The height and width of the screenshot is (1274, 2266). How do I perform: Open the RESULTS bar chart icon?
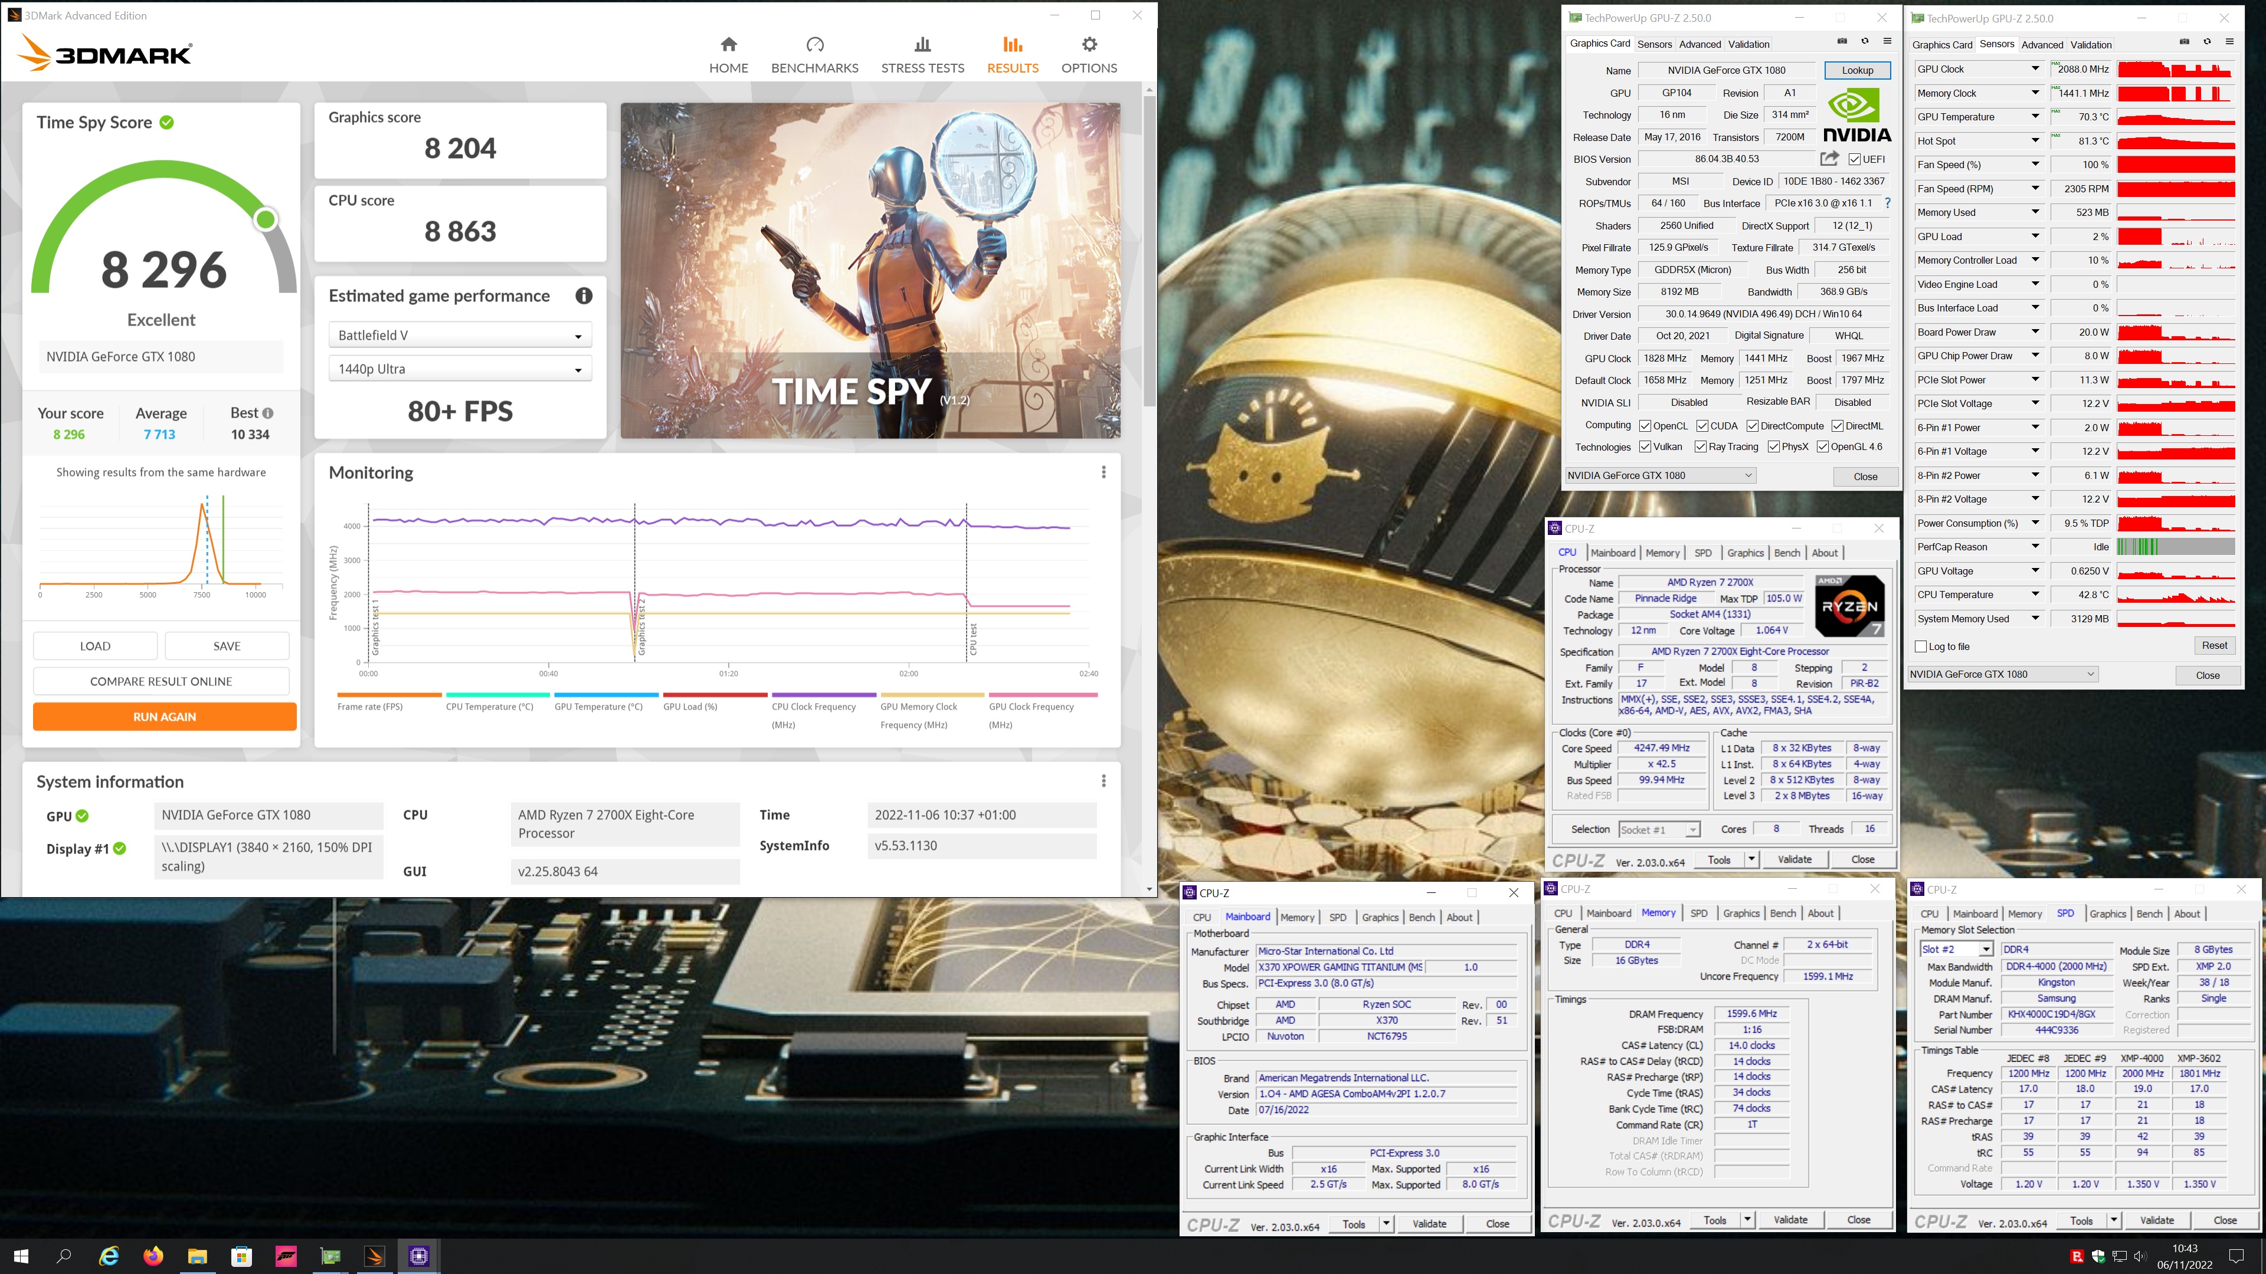(x=1013, y=44)
